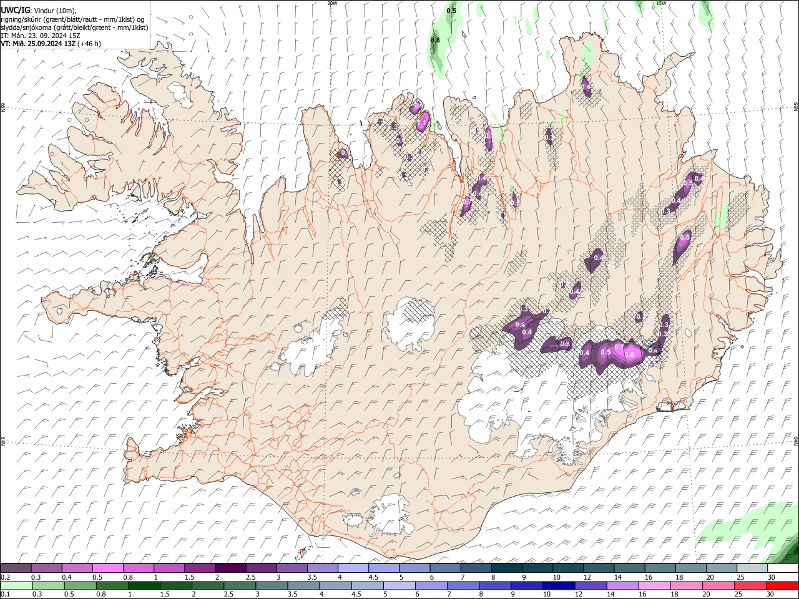The height and width of the screenshot is (599, 799).
Task: Click the 'rigning/skúrir' legend description line
Action: (72, 19)
